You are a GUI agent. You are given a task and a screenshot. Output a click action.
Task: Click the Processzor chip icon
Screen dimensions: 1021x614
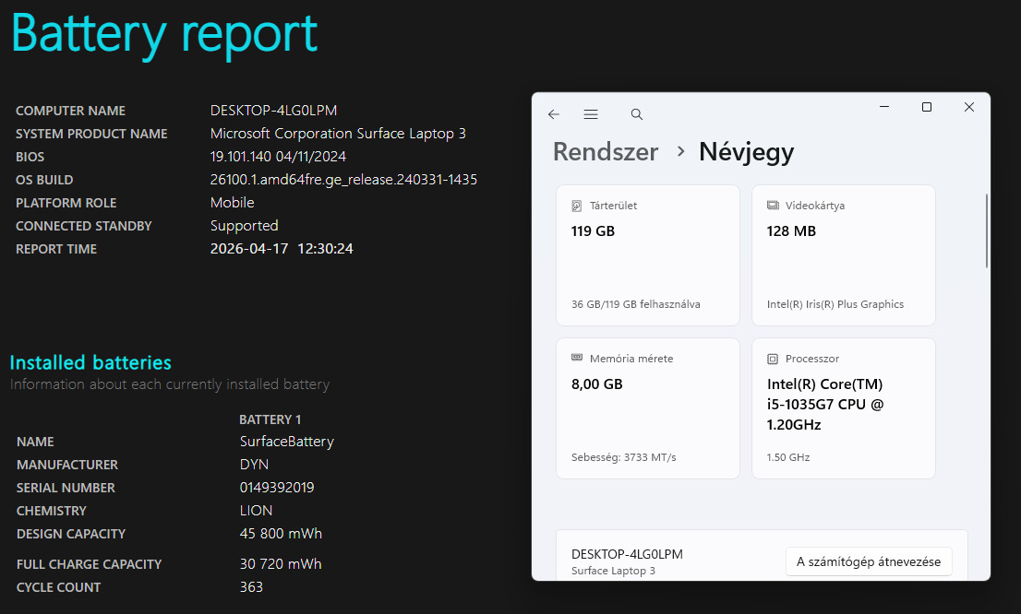pyautogui.click(x=773, y=359)
